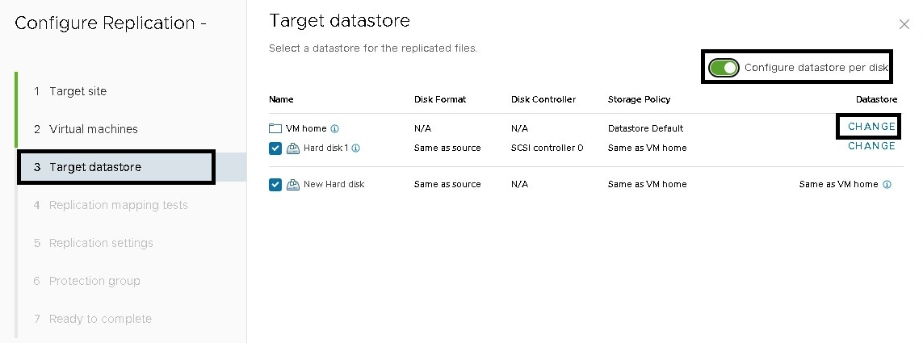Show info icon beside Hard disk 1

[x=355, y=148]
